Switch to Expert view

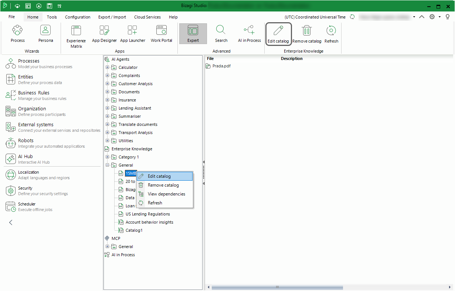[x=193, y=34]
